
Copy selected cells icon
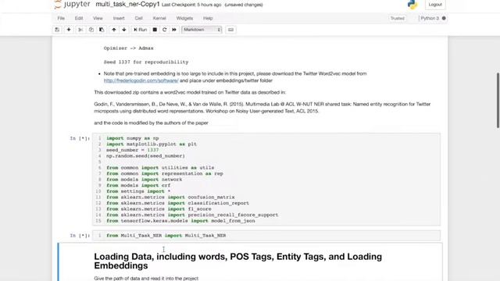point(91,30)
